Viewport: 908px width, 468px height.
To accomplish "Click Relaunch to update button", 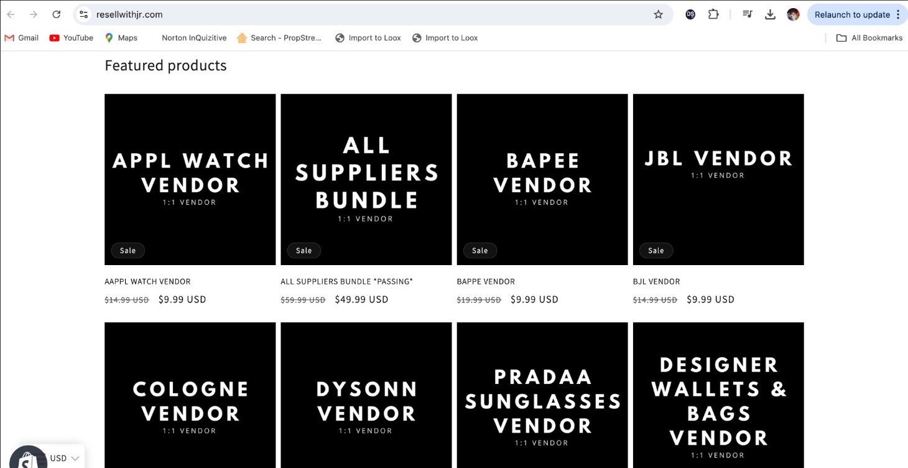I will [x=852, y=14].
